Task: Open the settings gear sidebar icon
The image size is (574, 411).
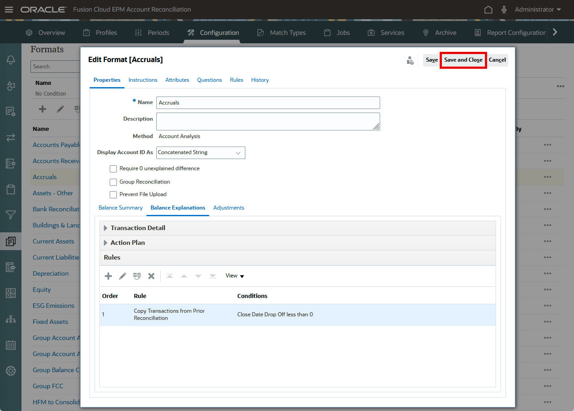Action: [11, 371]
